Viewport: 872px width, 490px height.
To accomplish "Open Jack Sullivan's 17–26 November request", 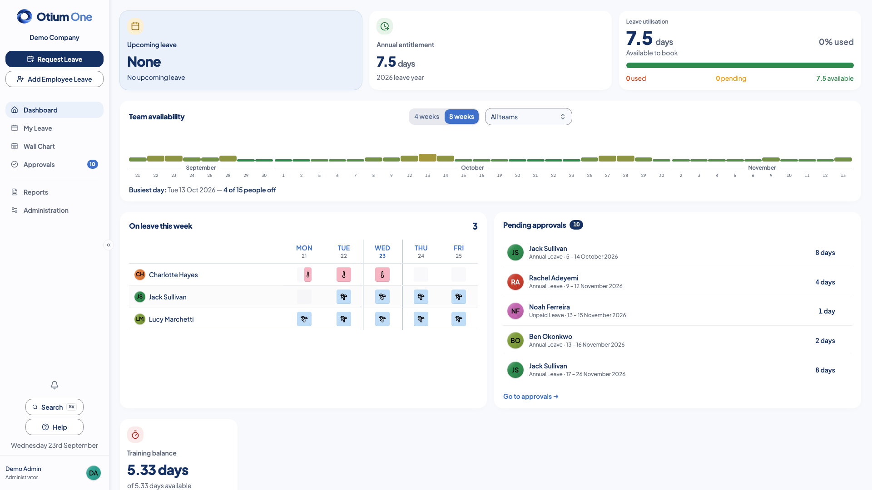I will pyautogui.click(x=678, y=370).
